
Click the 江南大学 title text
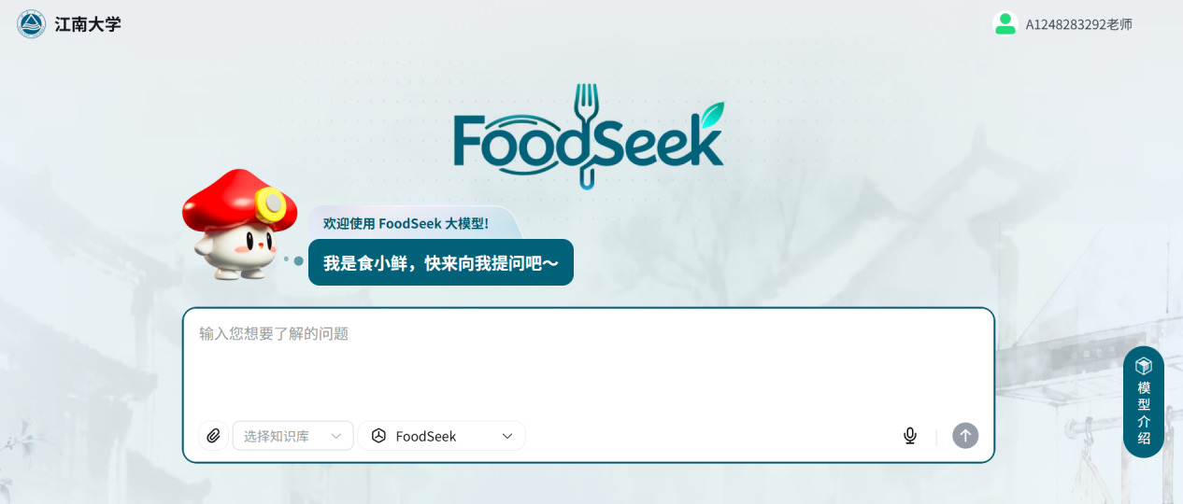click(88, 24)
